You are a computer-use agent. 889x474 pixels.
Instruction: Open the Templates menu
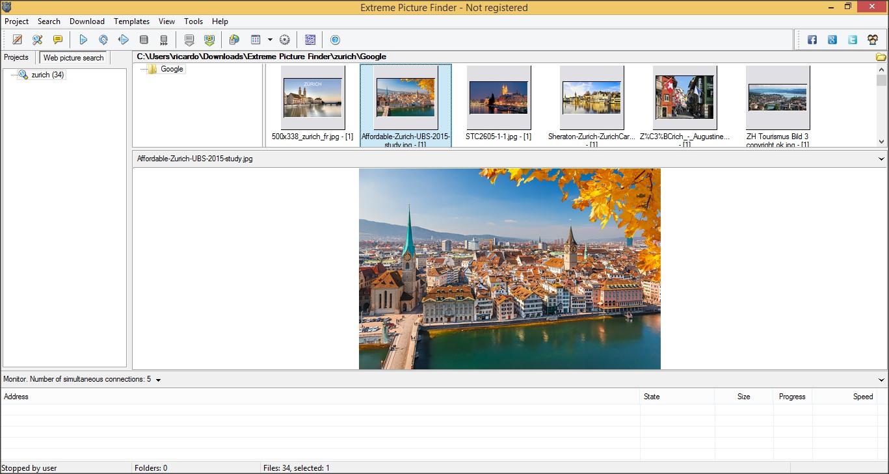coord(132,21)
